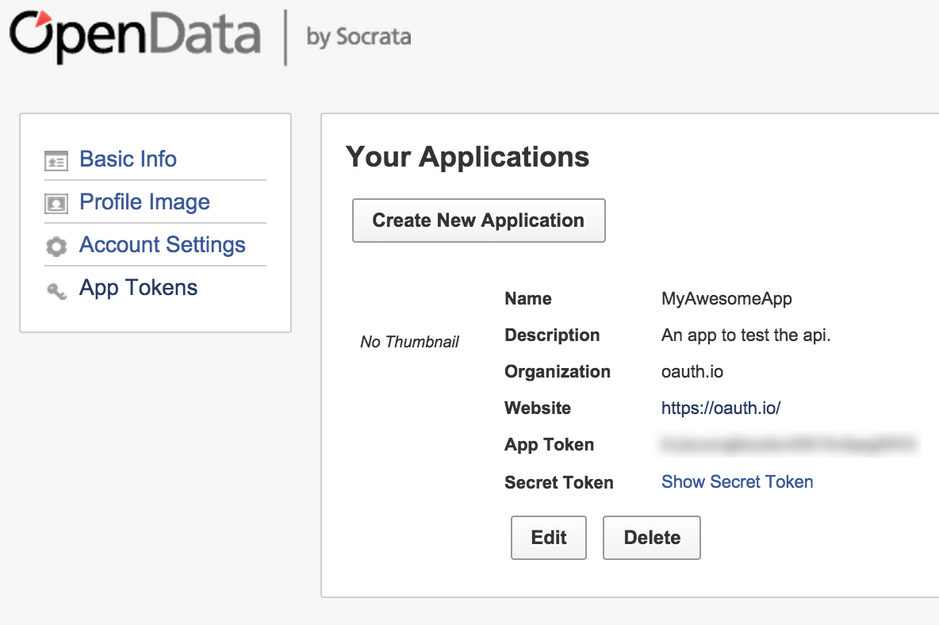
Task: Click the Account Settings gear icon
Action: click(56, 247)
